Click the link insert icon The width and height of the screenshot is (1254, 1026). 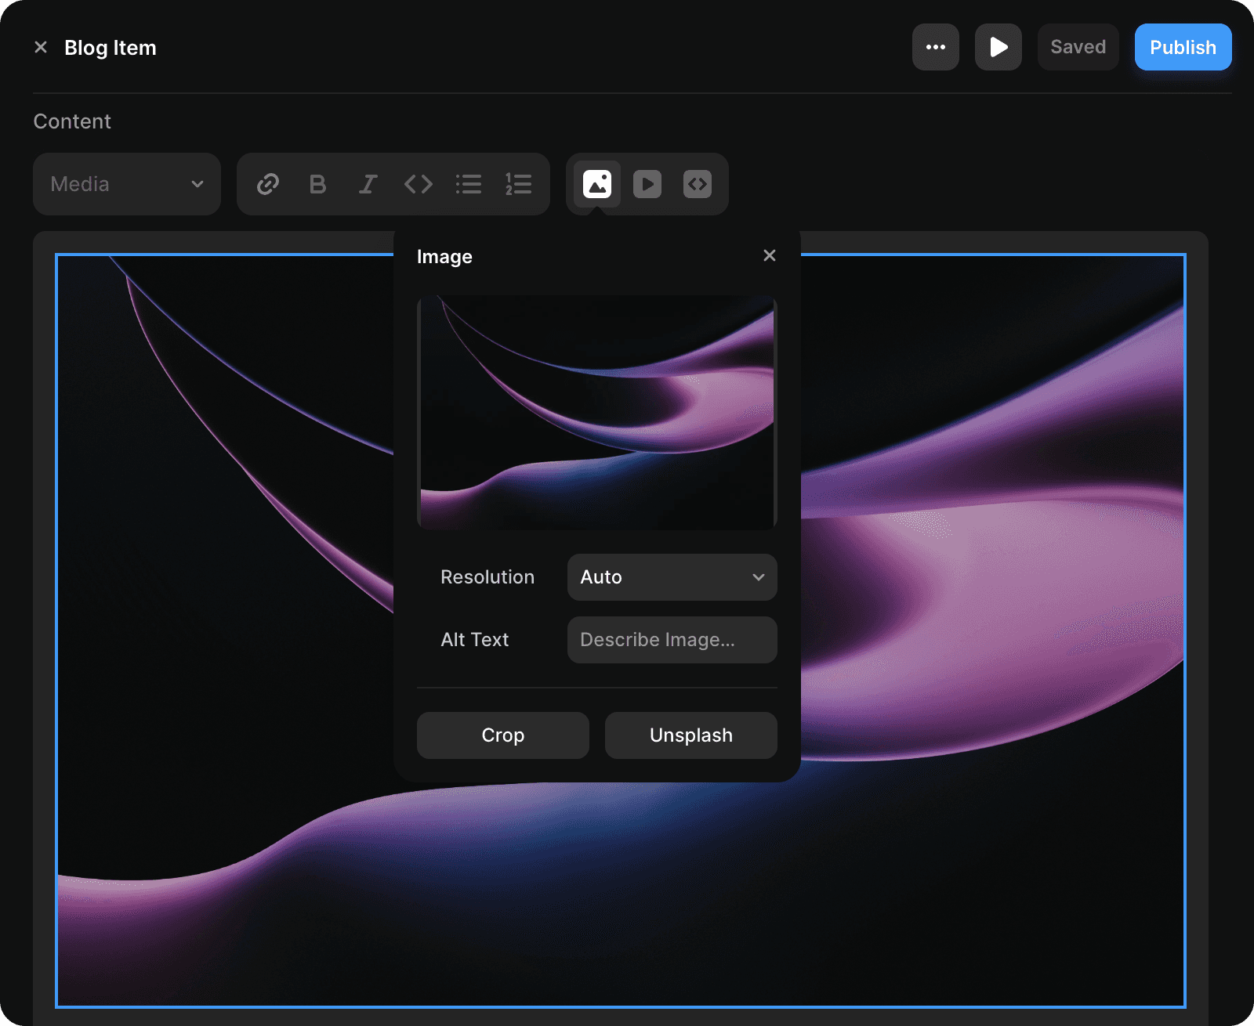point(268,184)
